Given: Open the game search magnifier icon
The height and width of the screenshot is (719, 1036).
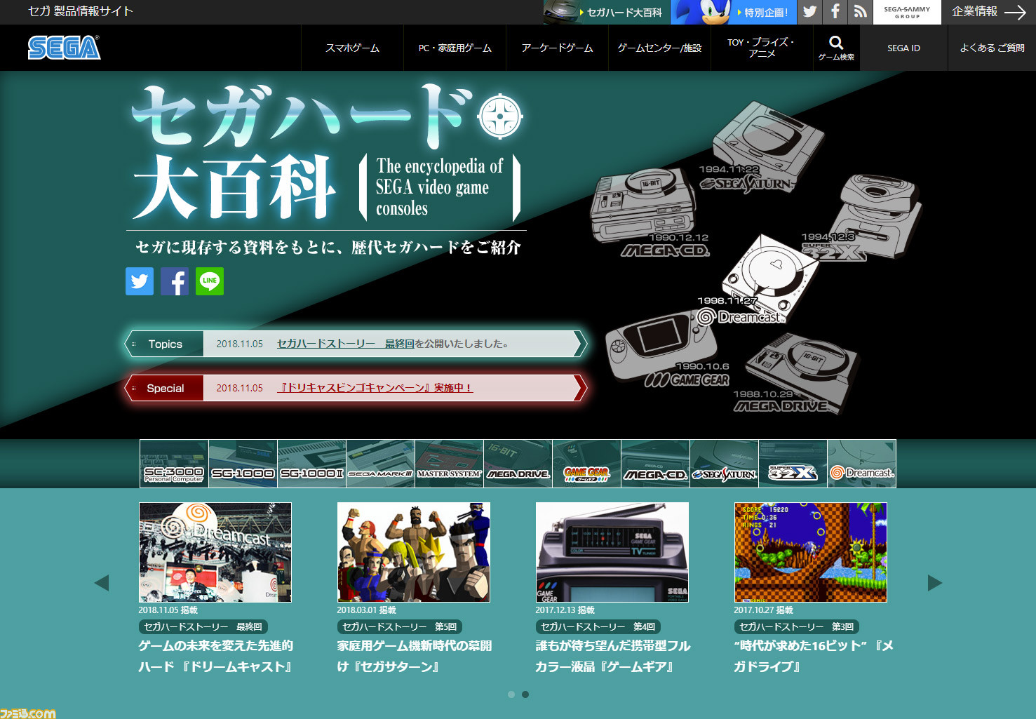Looking at the screenshot, I should [x=836, y=47].
